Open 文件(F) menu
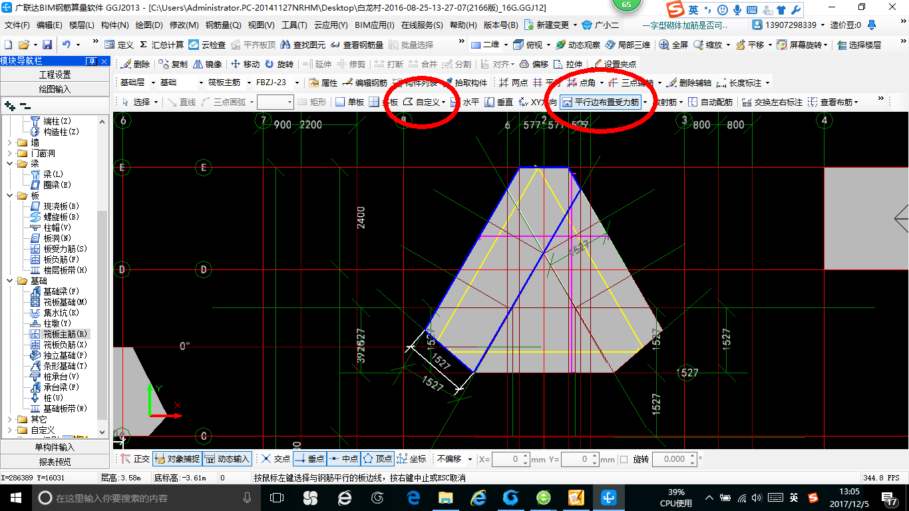Viewport: 909px width, 511px height. (17, 25)
